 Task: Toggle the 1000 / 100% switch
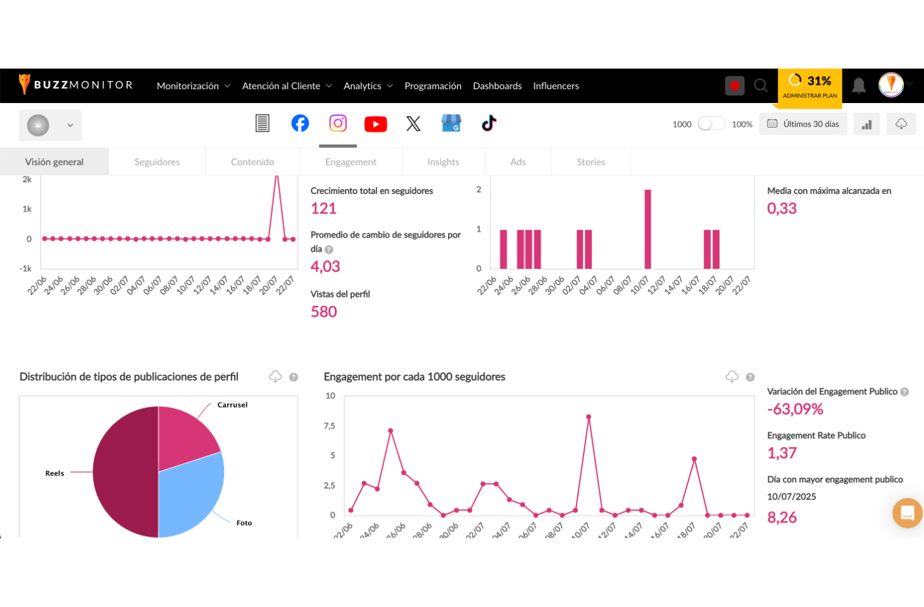[711, 124]
